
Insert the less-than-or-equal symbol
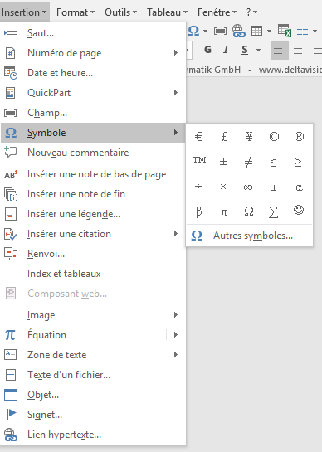point(273,163)
